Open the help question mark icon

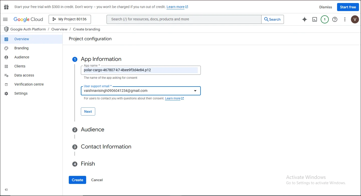[x=335, y=19]
